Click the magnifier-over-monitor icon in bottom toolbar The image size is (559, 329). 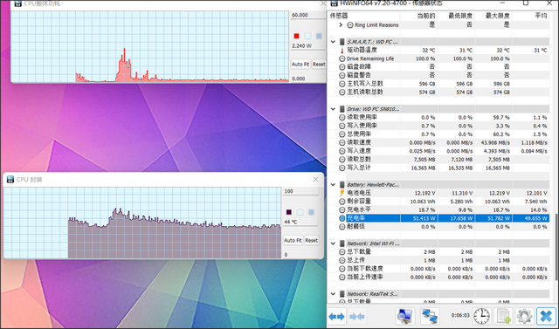click(x=405, y=316)
